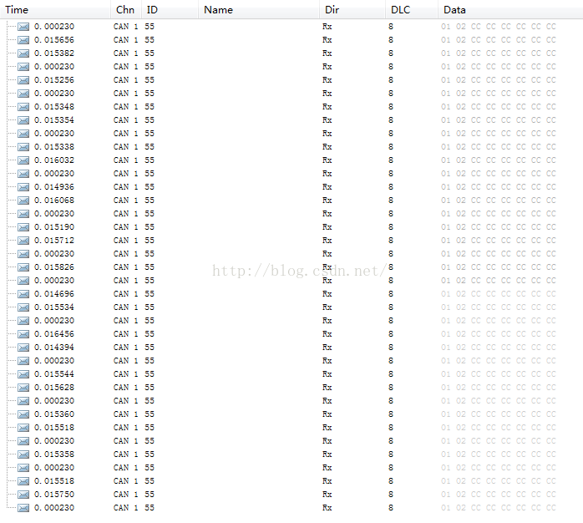Sort by the Chn column header

tap(125, 10)
